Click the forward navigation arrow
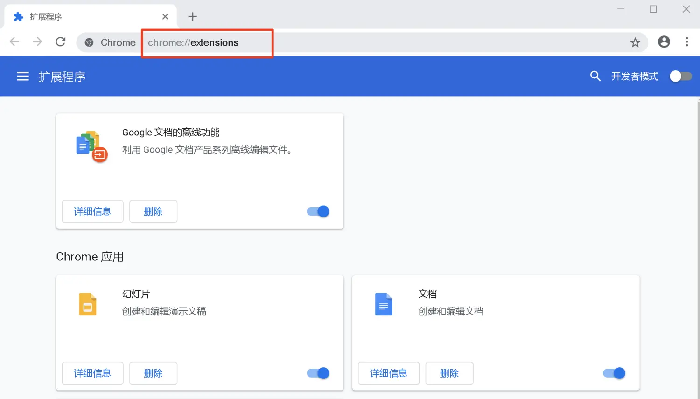Viewport: 700px width, 399px height. [37, 42]
